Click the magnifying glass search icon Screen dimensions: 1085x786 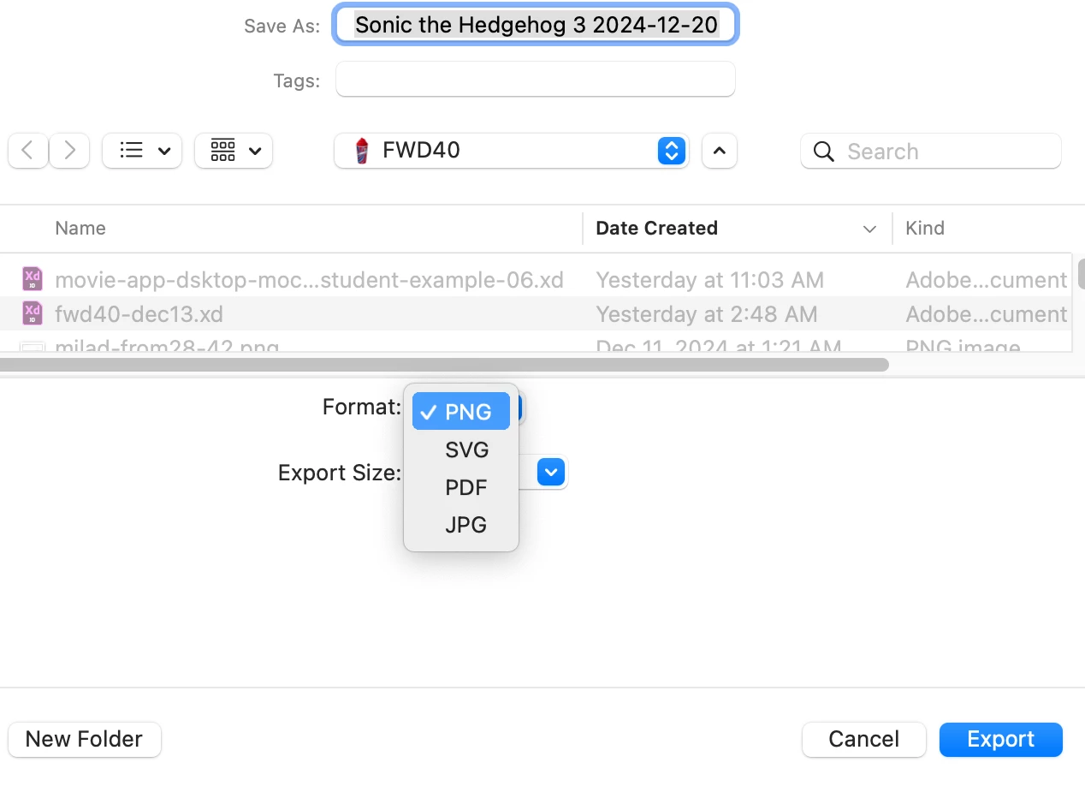click(x=823, y=152)
